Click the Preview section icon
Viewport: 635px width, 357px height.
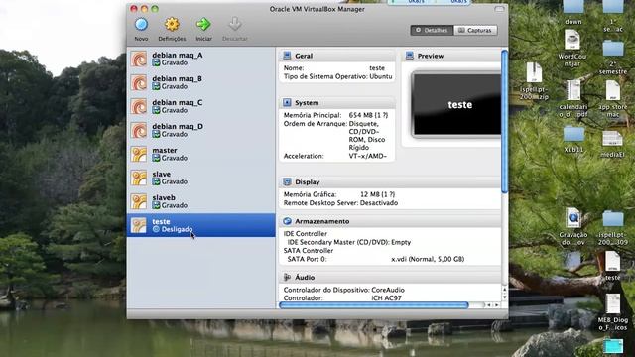click(410, 56)
